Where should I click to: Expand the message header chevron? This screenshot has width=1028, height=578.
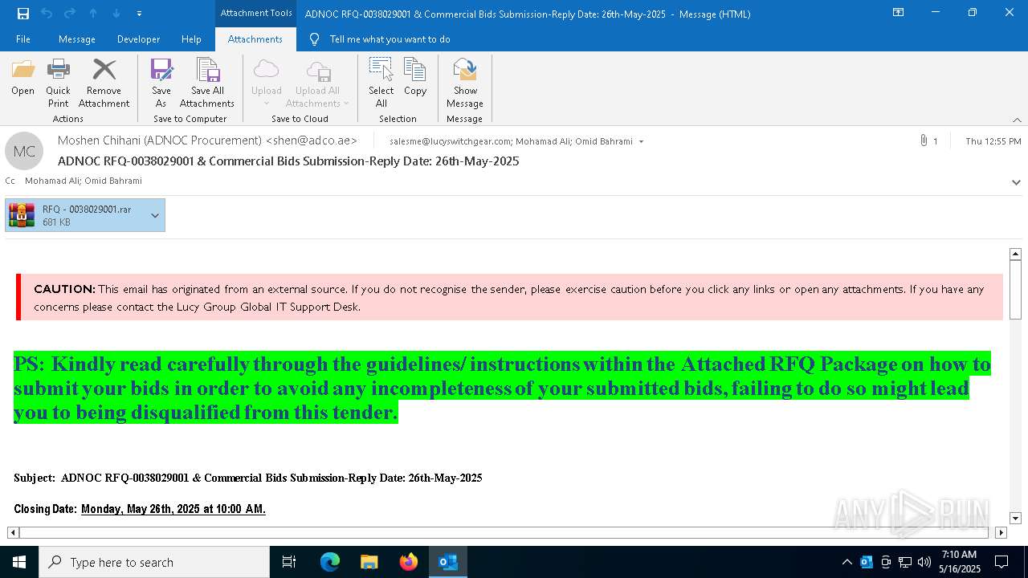pos(1016,182)
